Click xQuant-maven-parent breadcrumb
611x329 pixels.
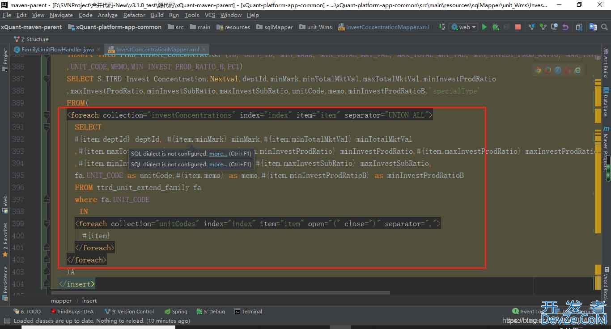coord(31,27)
